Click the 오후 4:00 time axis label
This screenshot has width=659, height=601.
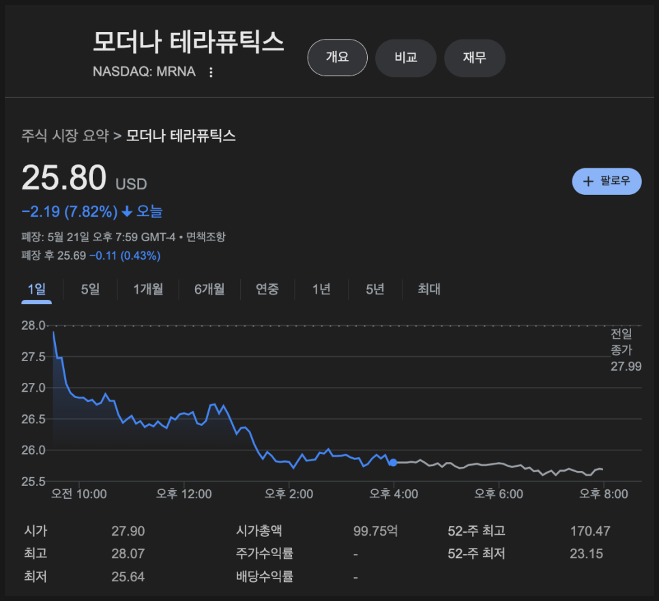(x=394, y=494)
